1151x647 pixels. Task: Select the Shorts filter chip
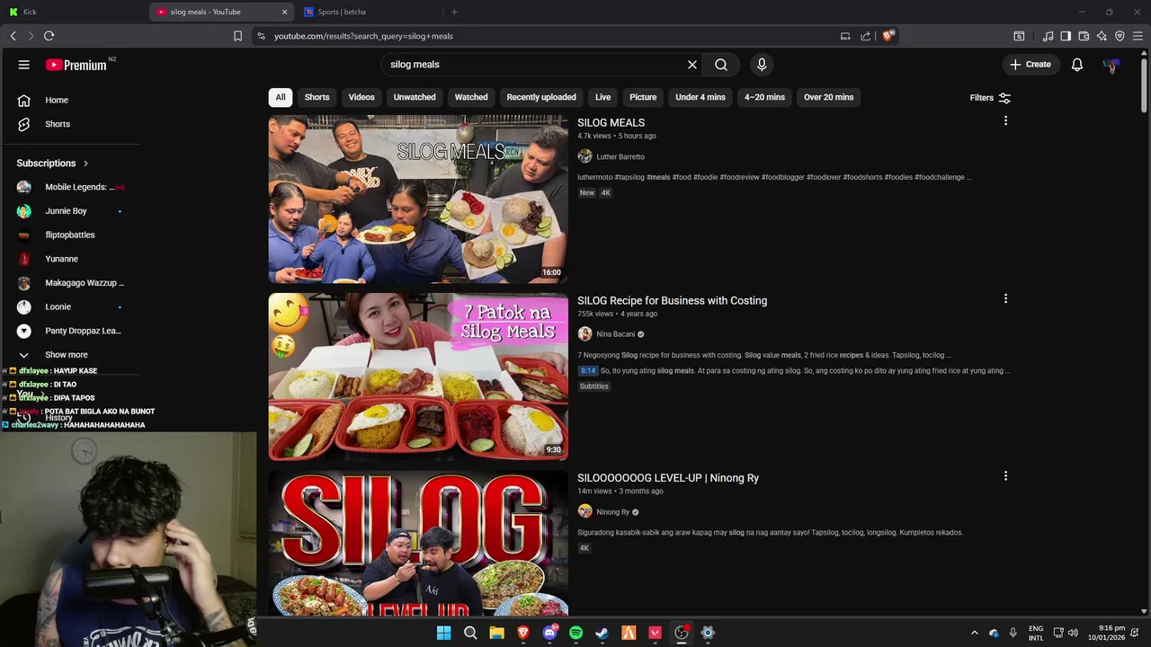coord(317,97)
